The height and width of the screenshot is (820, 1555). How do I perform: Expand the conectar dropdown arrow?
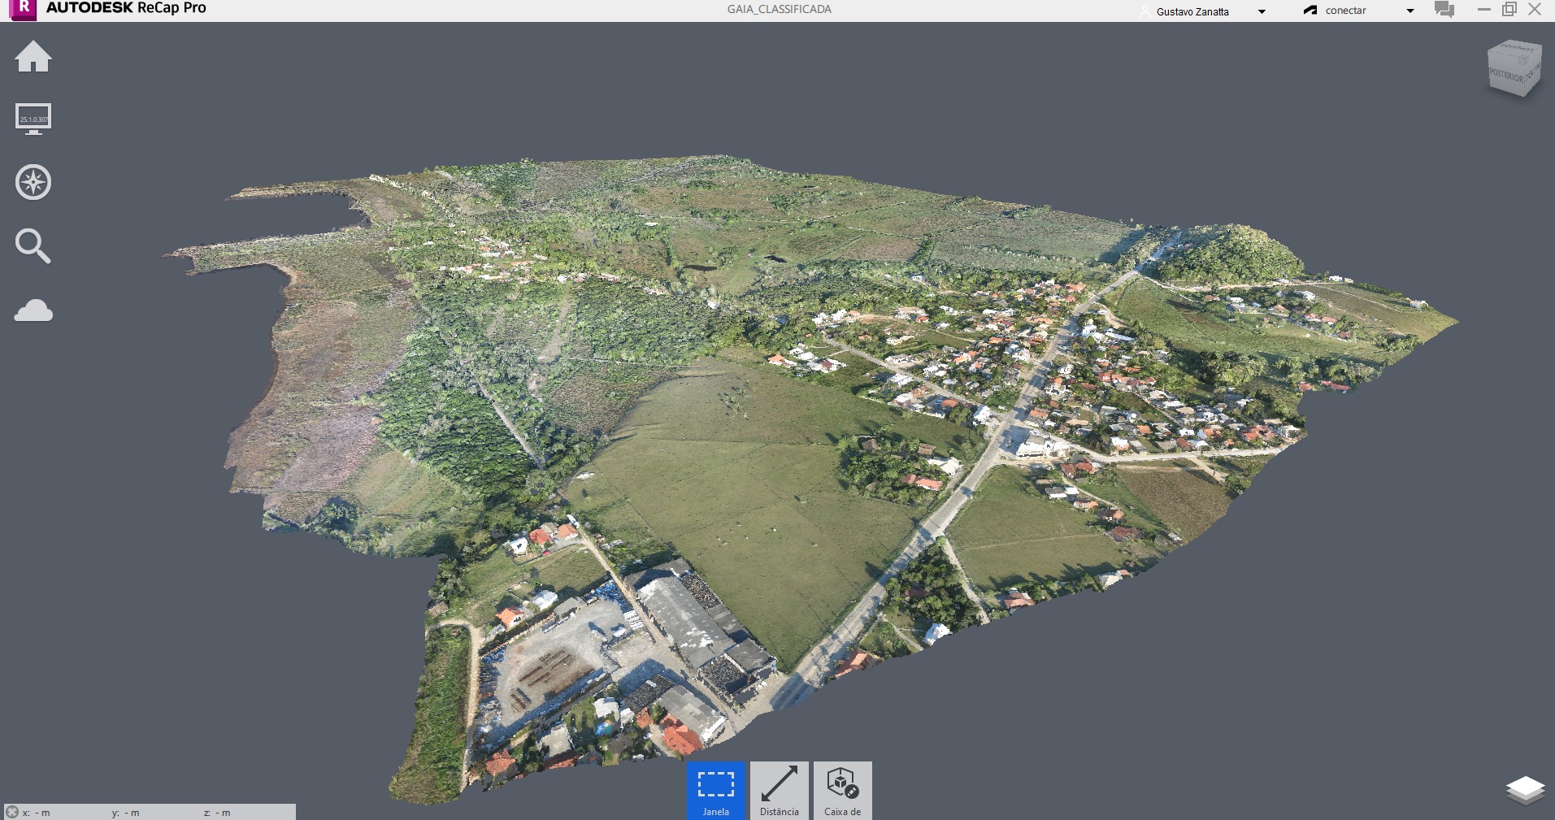1410,11
